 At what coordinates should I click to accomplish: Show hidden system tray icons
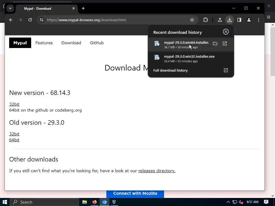coord(228,202)
